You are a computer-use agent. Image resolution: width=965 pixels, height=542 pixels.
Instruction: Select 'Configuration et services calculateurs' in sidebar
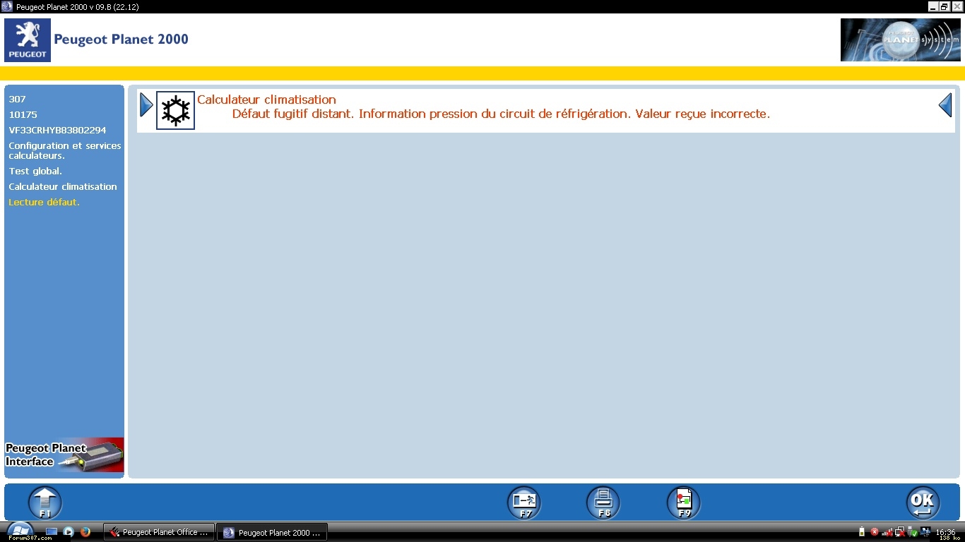click(64, 150)
